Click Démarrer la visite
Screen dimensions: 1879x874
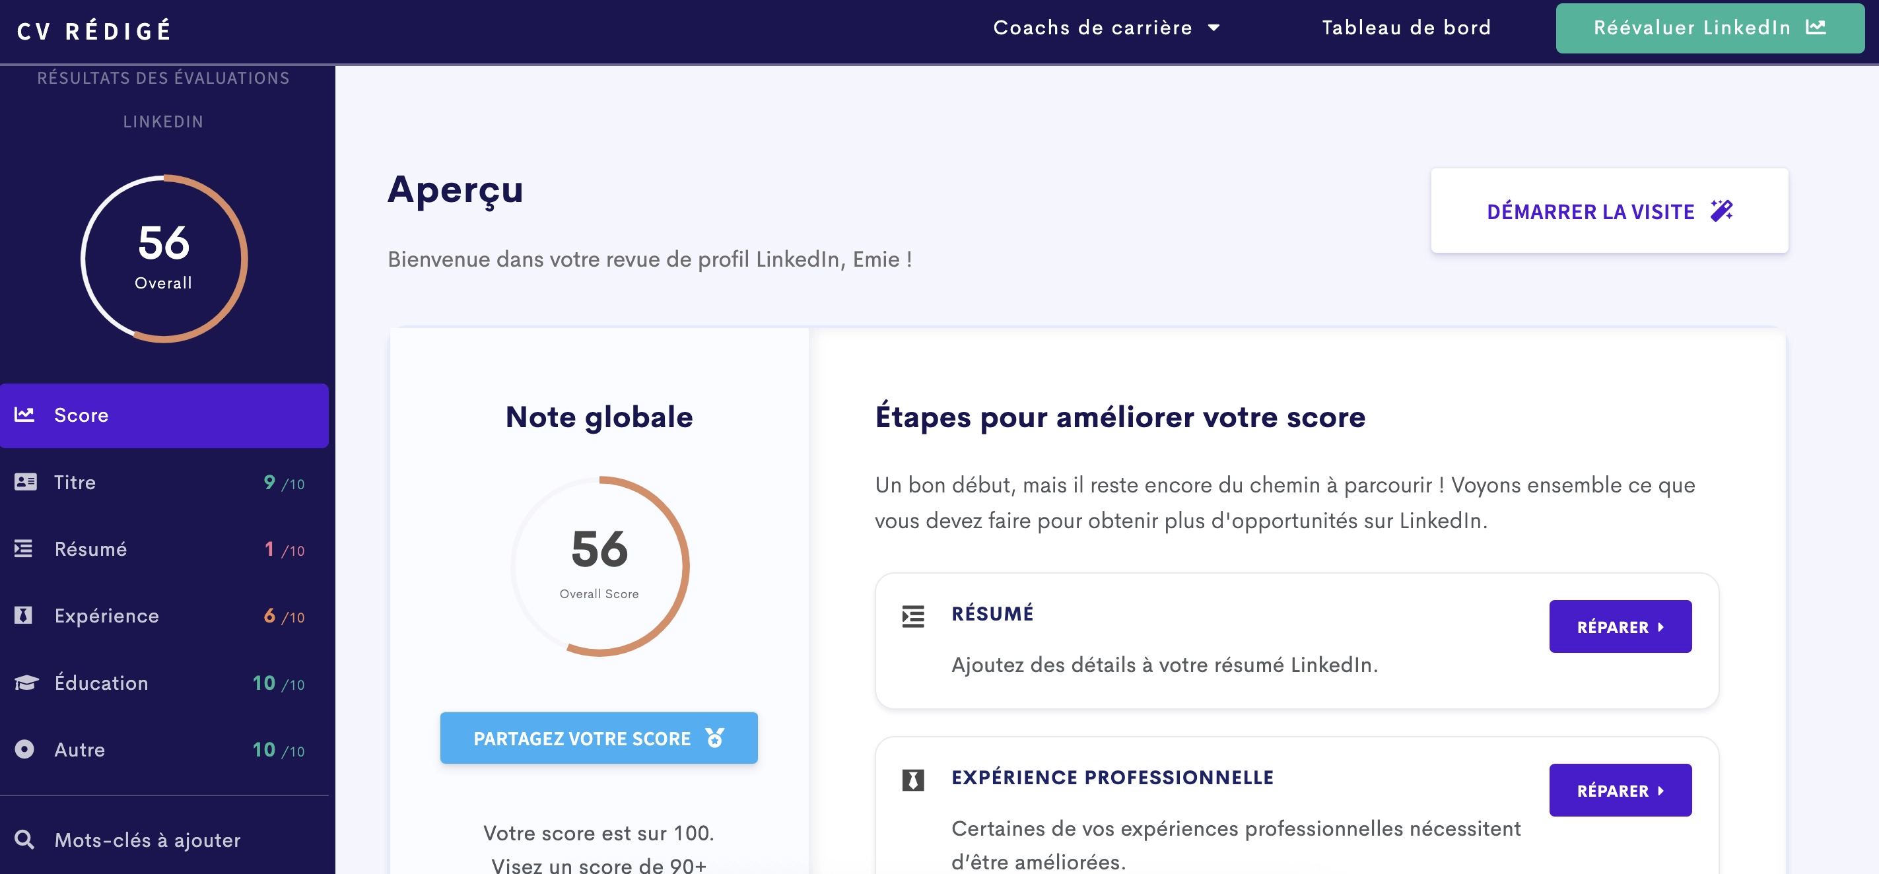tap(1608, 211)
